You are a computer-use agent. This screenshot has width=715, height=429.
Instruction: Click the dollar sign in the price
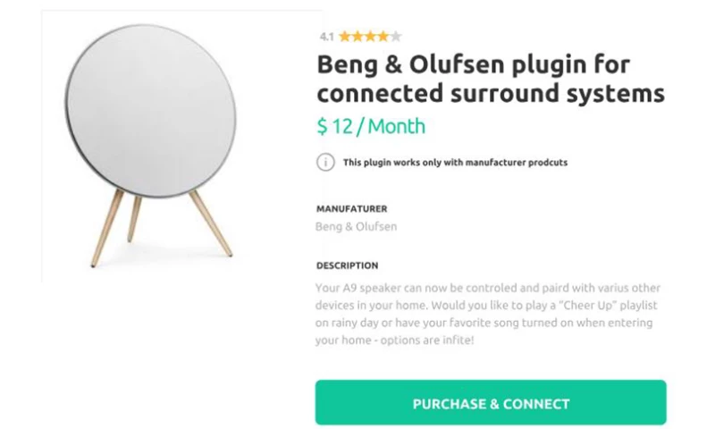[x=322, y=127]
